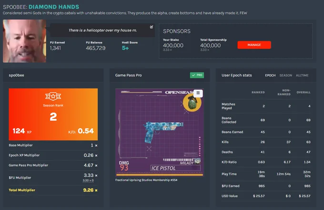Select the OVERALL column header
Viewport: 324px width, 210px height.
coord(304,92)
